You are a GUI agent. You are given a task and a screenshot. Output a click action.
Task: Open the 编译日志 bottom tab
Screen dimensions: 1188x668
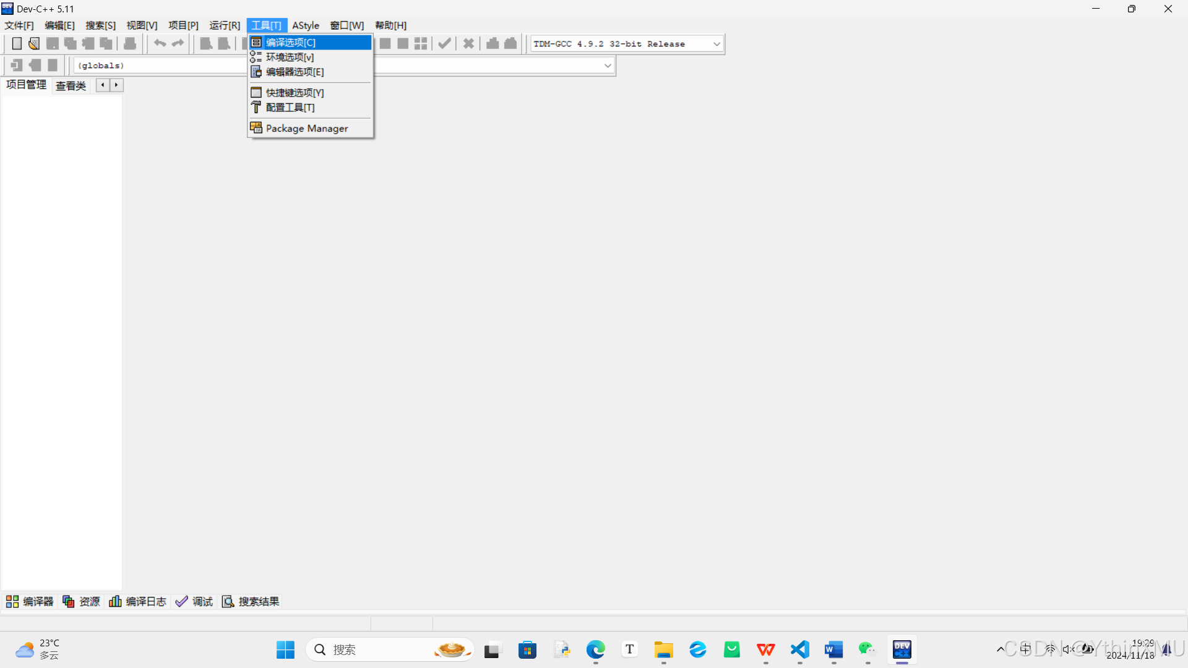coord(138,601)
